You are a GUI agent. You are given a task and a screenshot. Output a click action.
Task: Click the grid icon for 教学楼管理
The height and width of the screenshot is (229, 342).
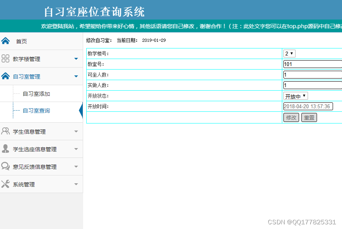(x=5, y=59)
